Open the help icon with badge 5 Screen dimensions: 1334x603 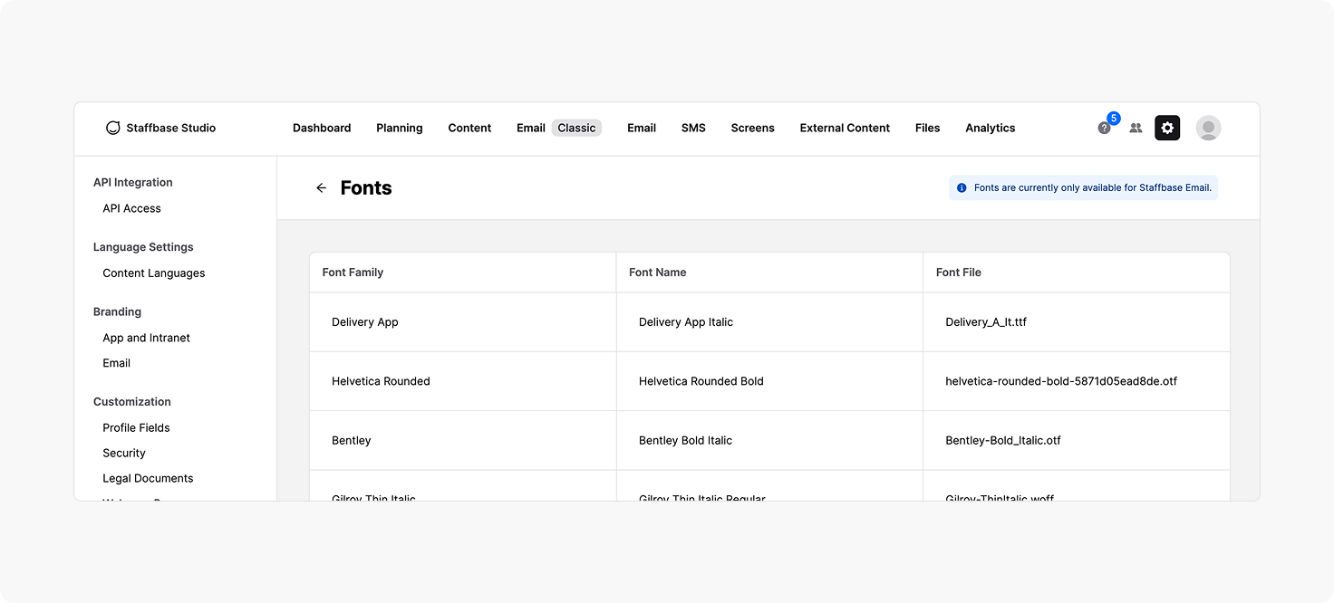(x=1104, y=128)
